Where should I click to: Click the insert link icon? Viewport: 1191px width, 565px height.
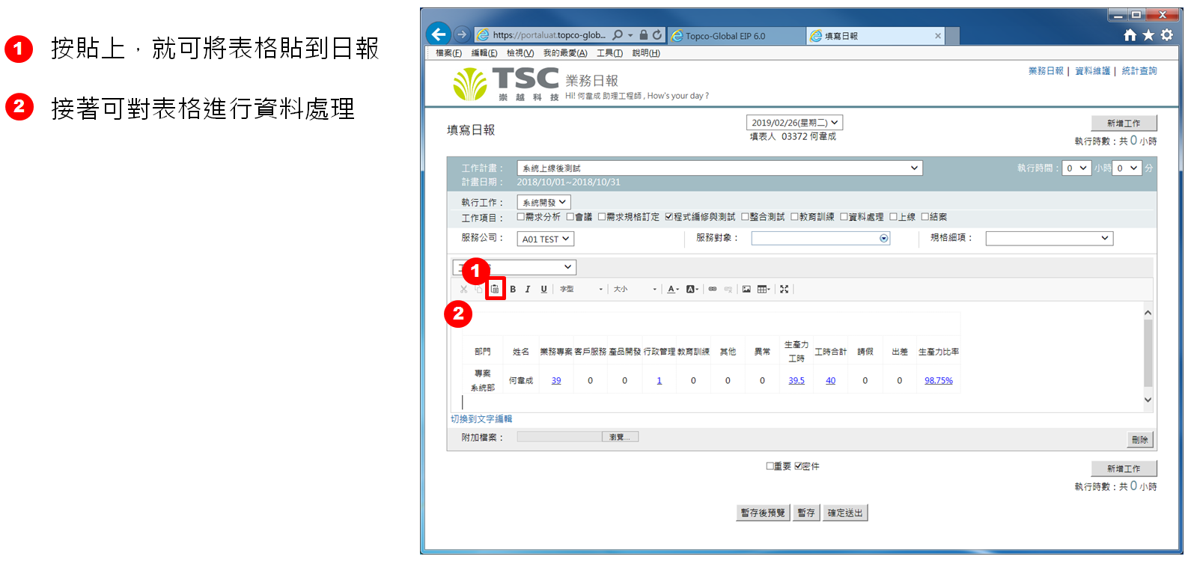[713, 289]
